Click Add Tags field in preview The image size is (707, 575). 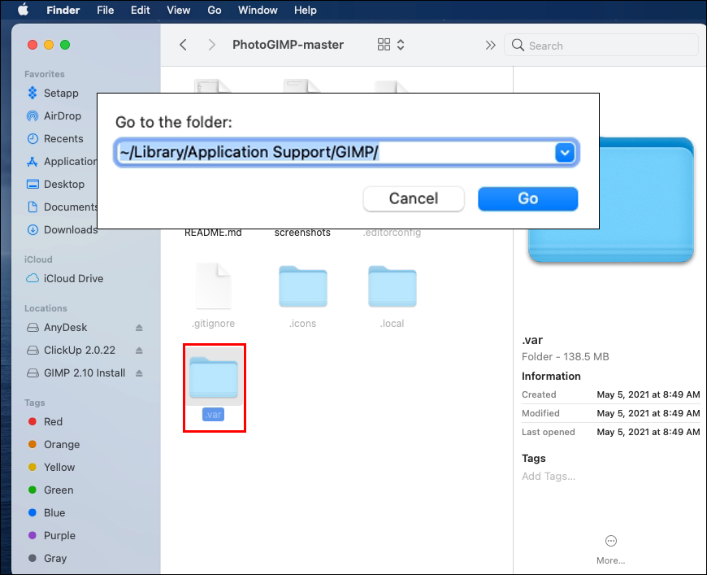549,476
